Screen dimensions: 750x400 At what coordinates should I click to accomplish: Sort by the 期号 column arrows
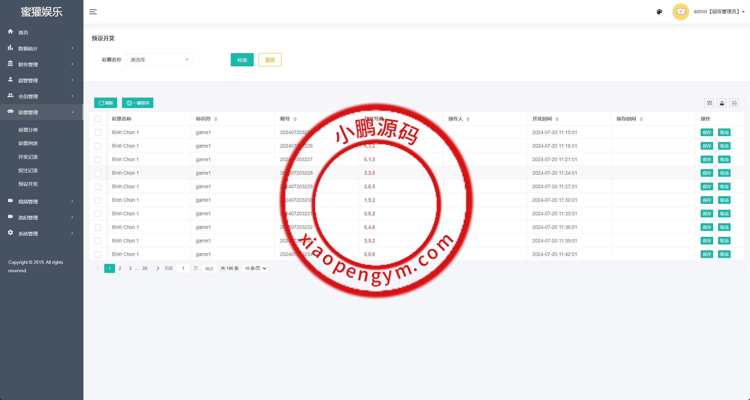pos(295,119)
